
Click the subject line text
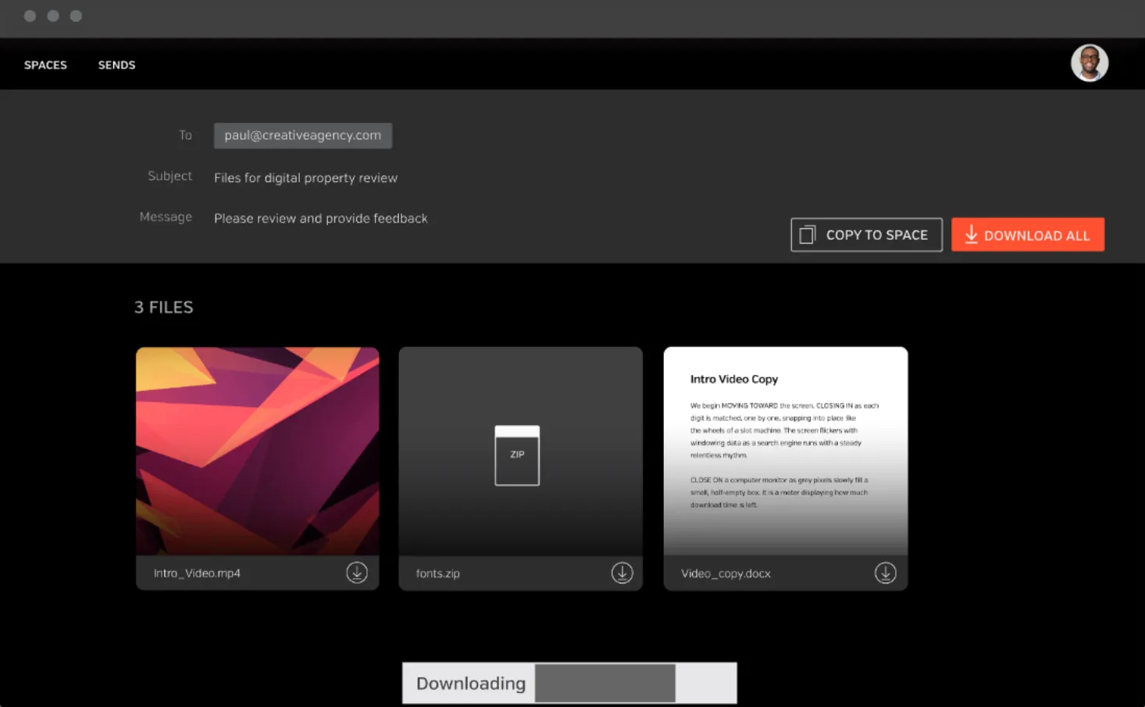point(306,178)
